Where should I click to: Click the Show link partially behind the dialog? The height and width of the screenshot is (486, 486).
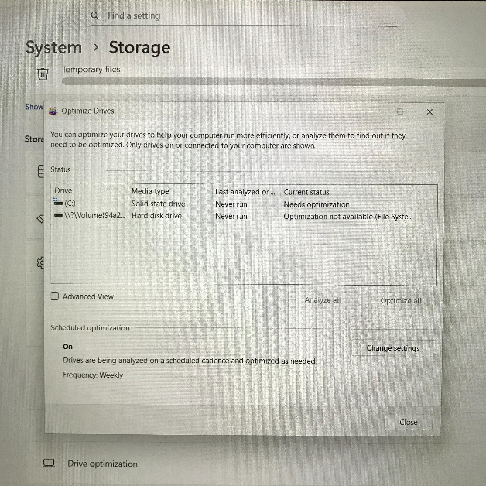click(x=34, y=107)
